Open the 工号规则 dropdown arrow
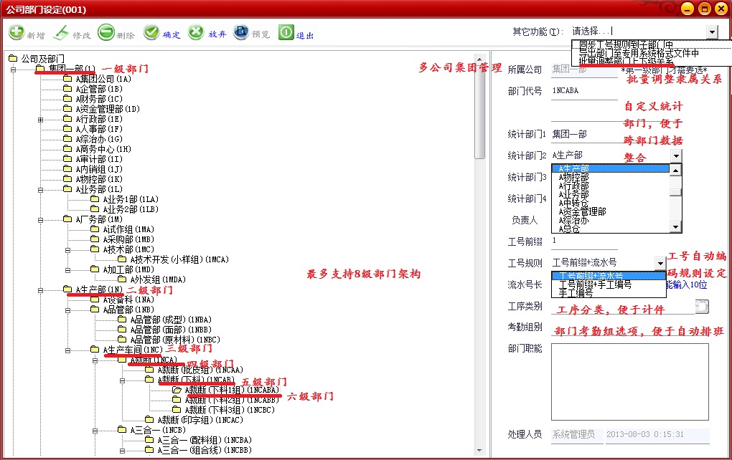Screen dimensions: 732x460 [x=660, y=264]
